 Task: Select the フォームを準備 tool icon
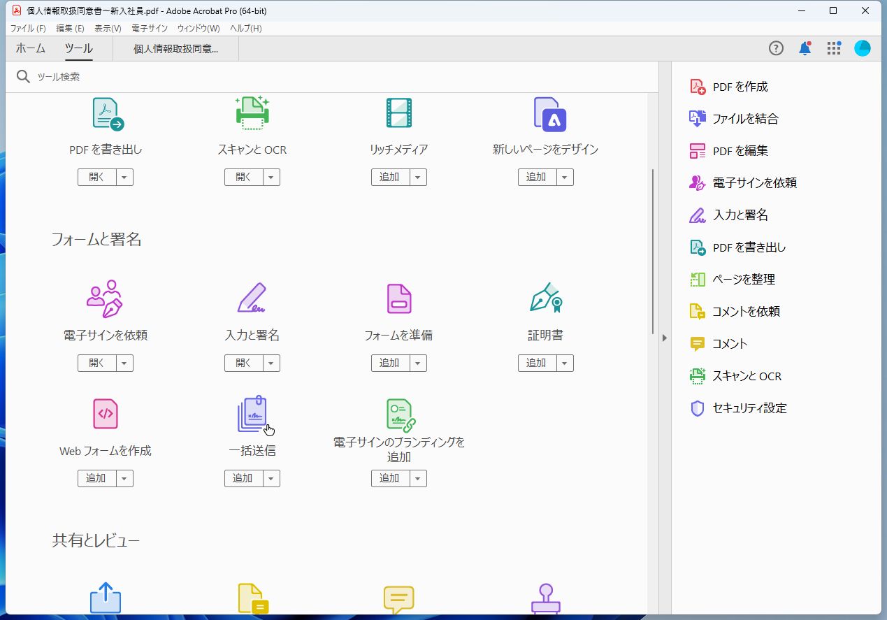coord(398,299)
